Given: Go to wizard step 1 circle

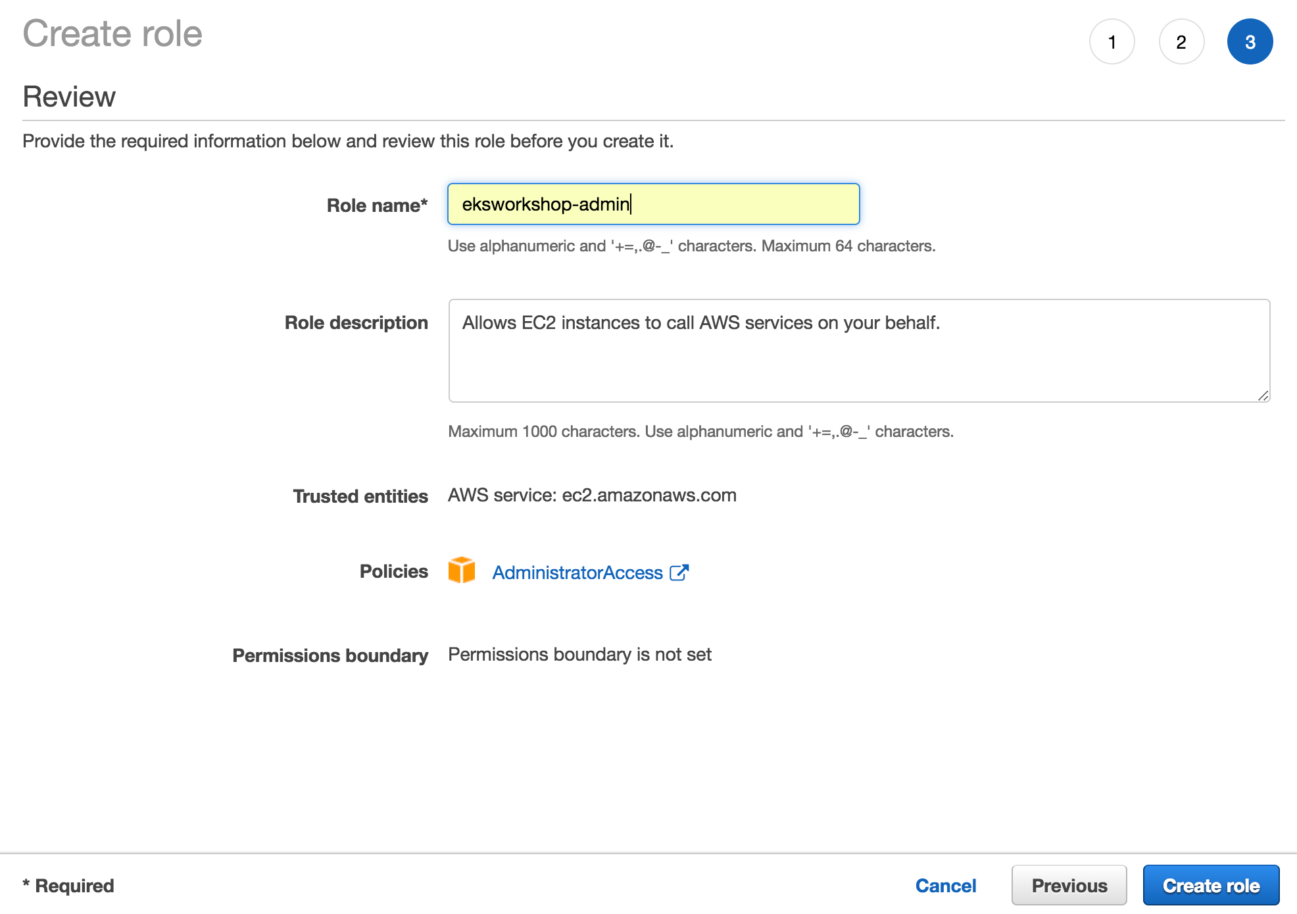Looking at the screenshot, I should point(1112,42).
